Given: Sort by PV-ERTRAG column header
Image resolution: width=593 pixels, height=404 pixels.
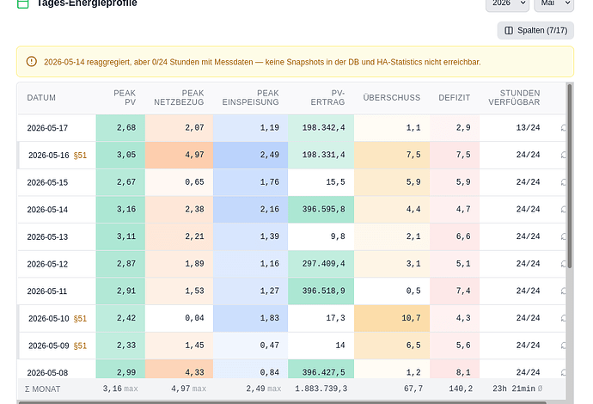Looking at the screenshot, I should [x=327, y=98].
